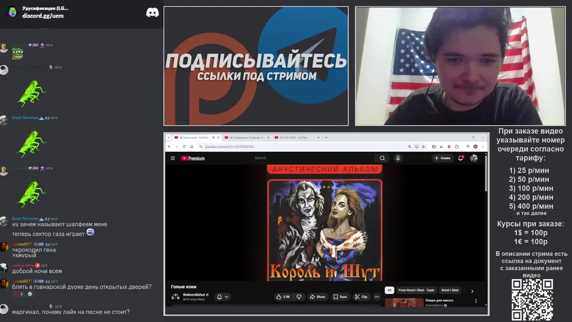Image resolution: width=572 pixels, height=322 pixels.
Task: Open the browser extensions puzzle icon
Action: coord(456,146)
